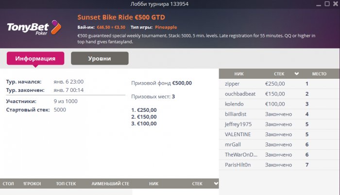Sort tables by ТОП СТЕК column
Screen dimensions: 340x195
pos(66,184)
